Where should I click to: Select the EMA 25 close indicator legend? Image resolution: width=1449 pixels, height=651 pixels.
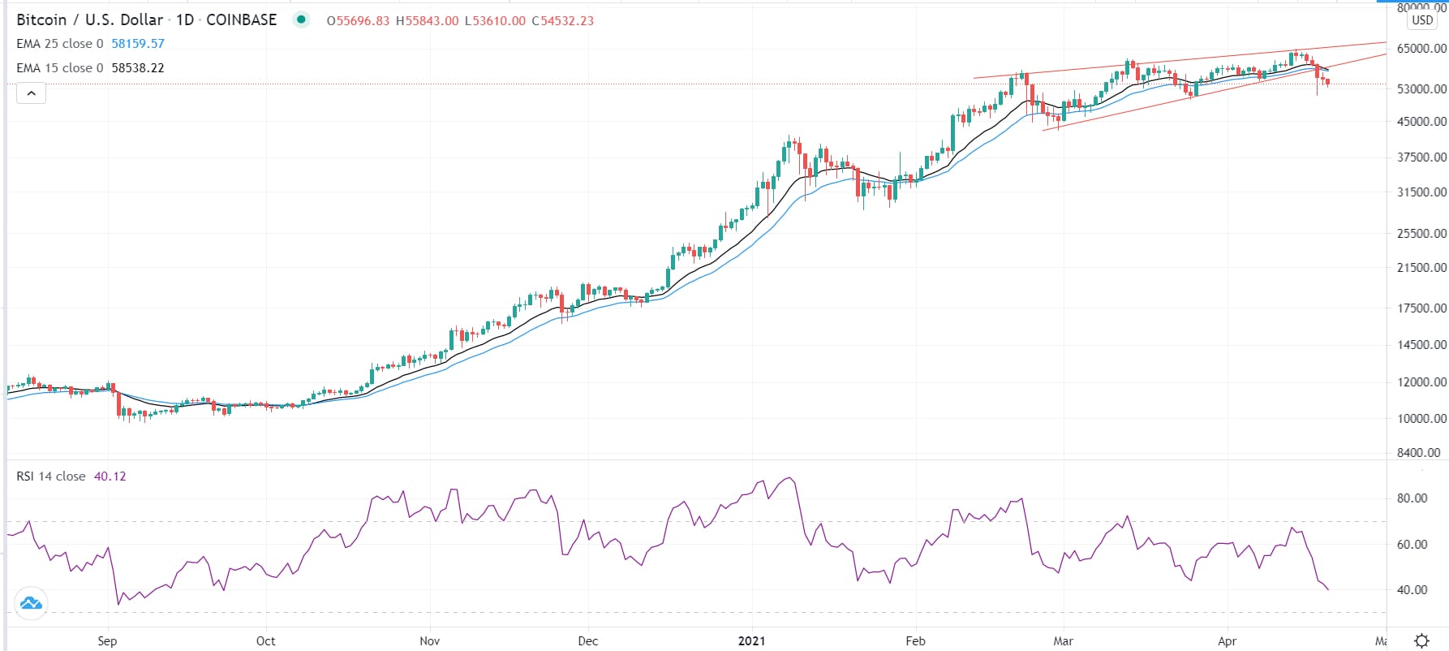pos(60,44)
